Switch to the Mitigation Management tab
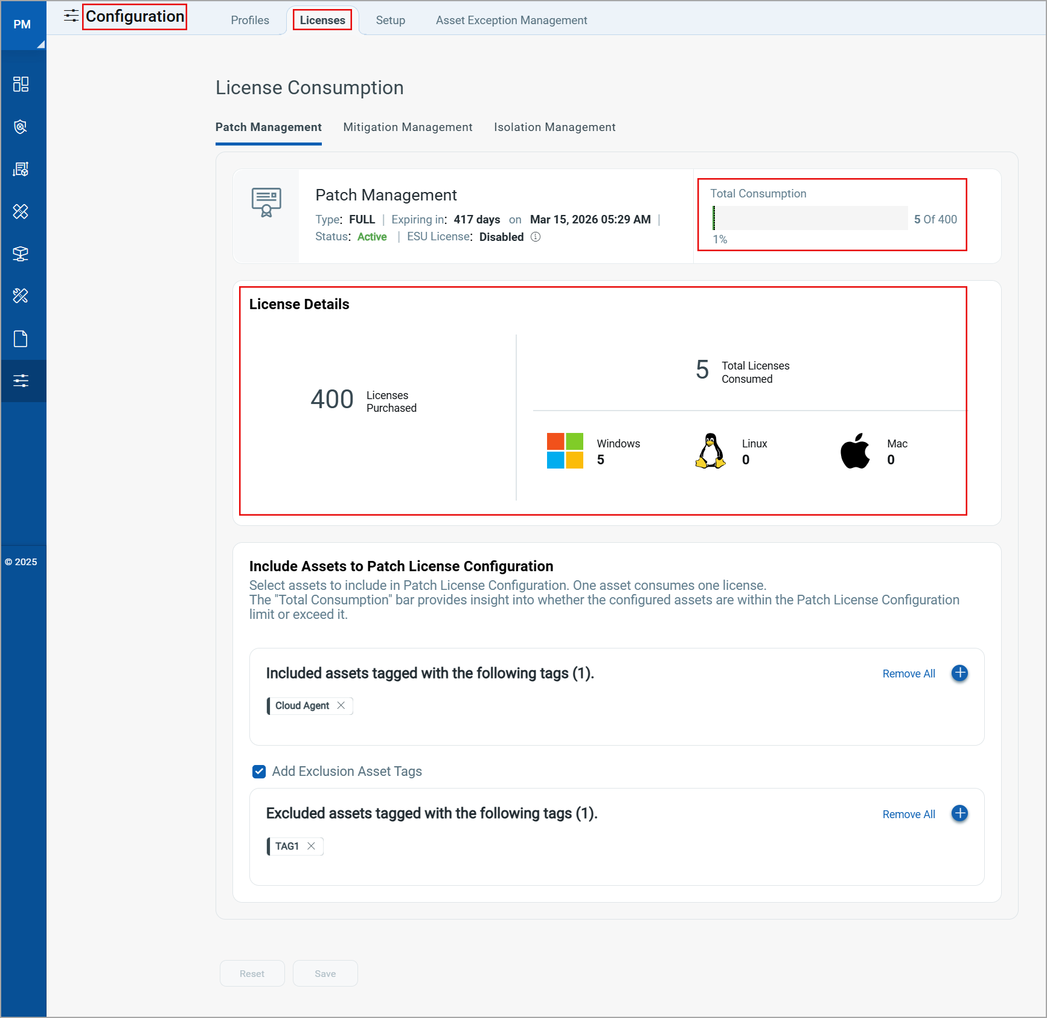Viewport: 1047px width, 1018px height. point(408,127)
